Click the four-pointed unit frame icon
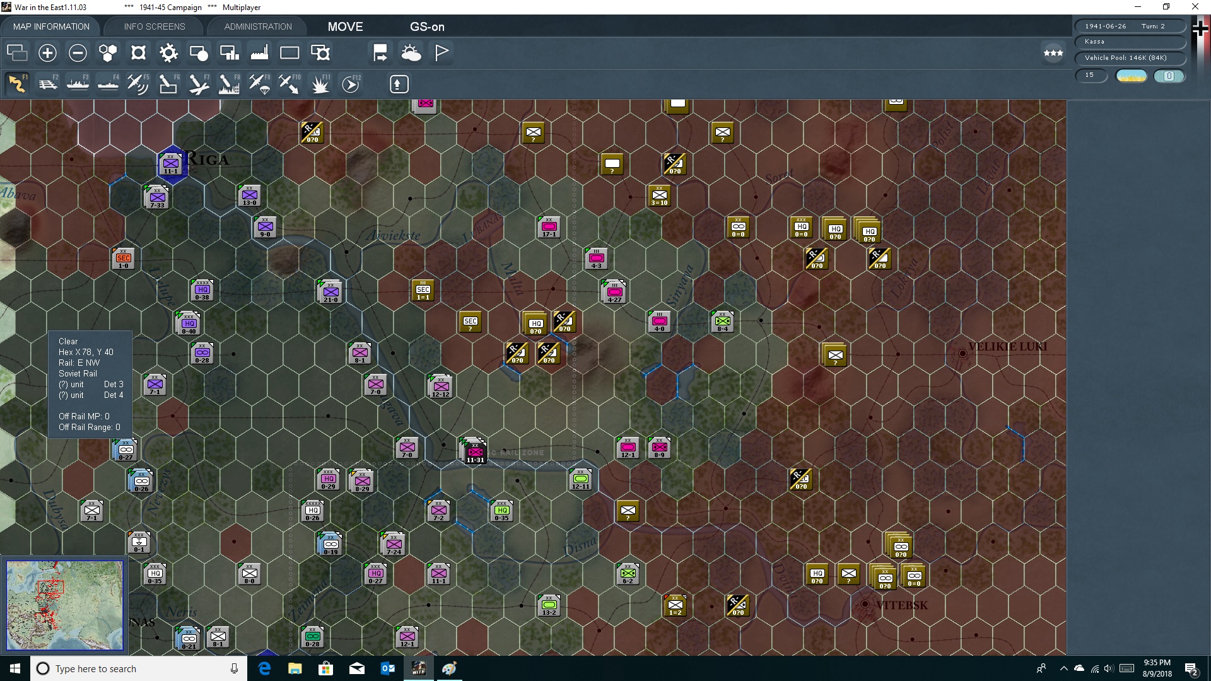 click(138, 52)
